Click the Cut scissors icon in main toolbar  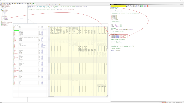point(13,3)
